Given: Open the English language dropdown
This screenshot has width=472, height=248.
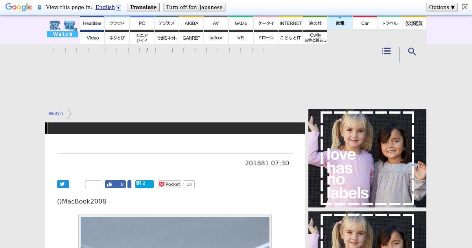Looking at the screenshot, I should pos(108,7).
